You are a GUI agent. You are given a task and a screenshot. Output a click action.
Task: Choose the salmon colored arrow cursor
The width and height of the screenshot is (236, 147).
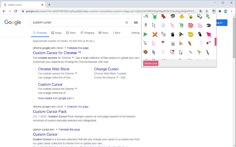(x=181, y=43)
